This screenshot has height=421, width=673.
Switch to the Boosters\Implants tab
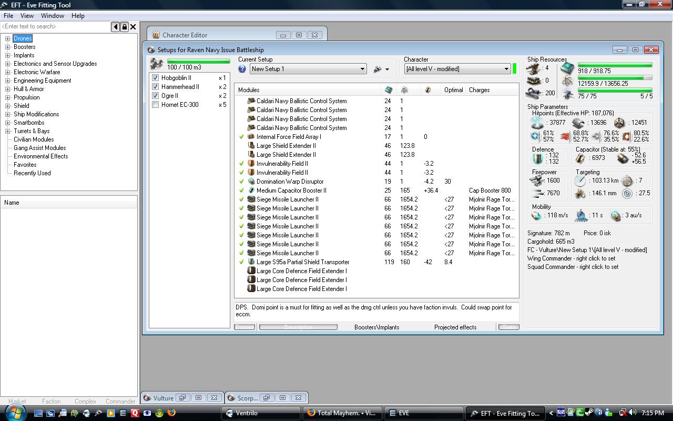tap(376, 327)
